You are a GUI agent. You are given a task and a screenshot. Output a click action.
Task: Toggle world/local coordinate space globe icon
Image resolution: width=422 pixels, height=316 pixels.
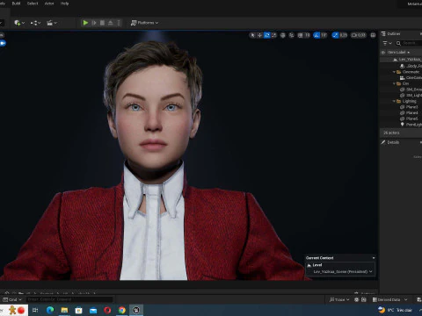[283, 35]
